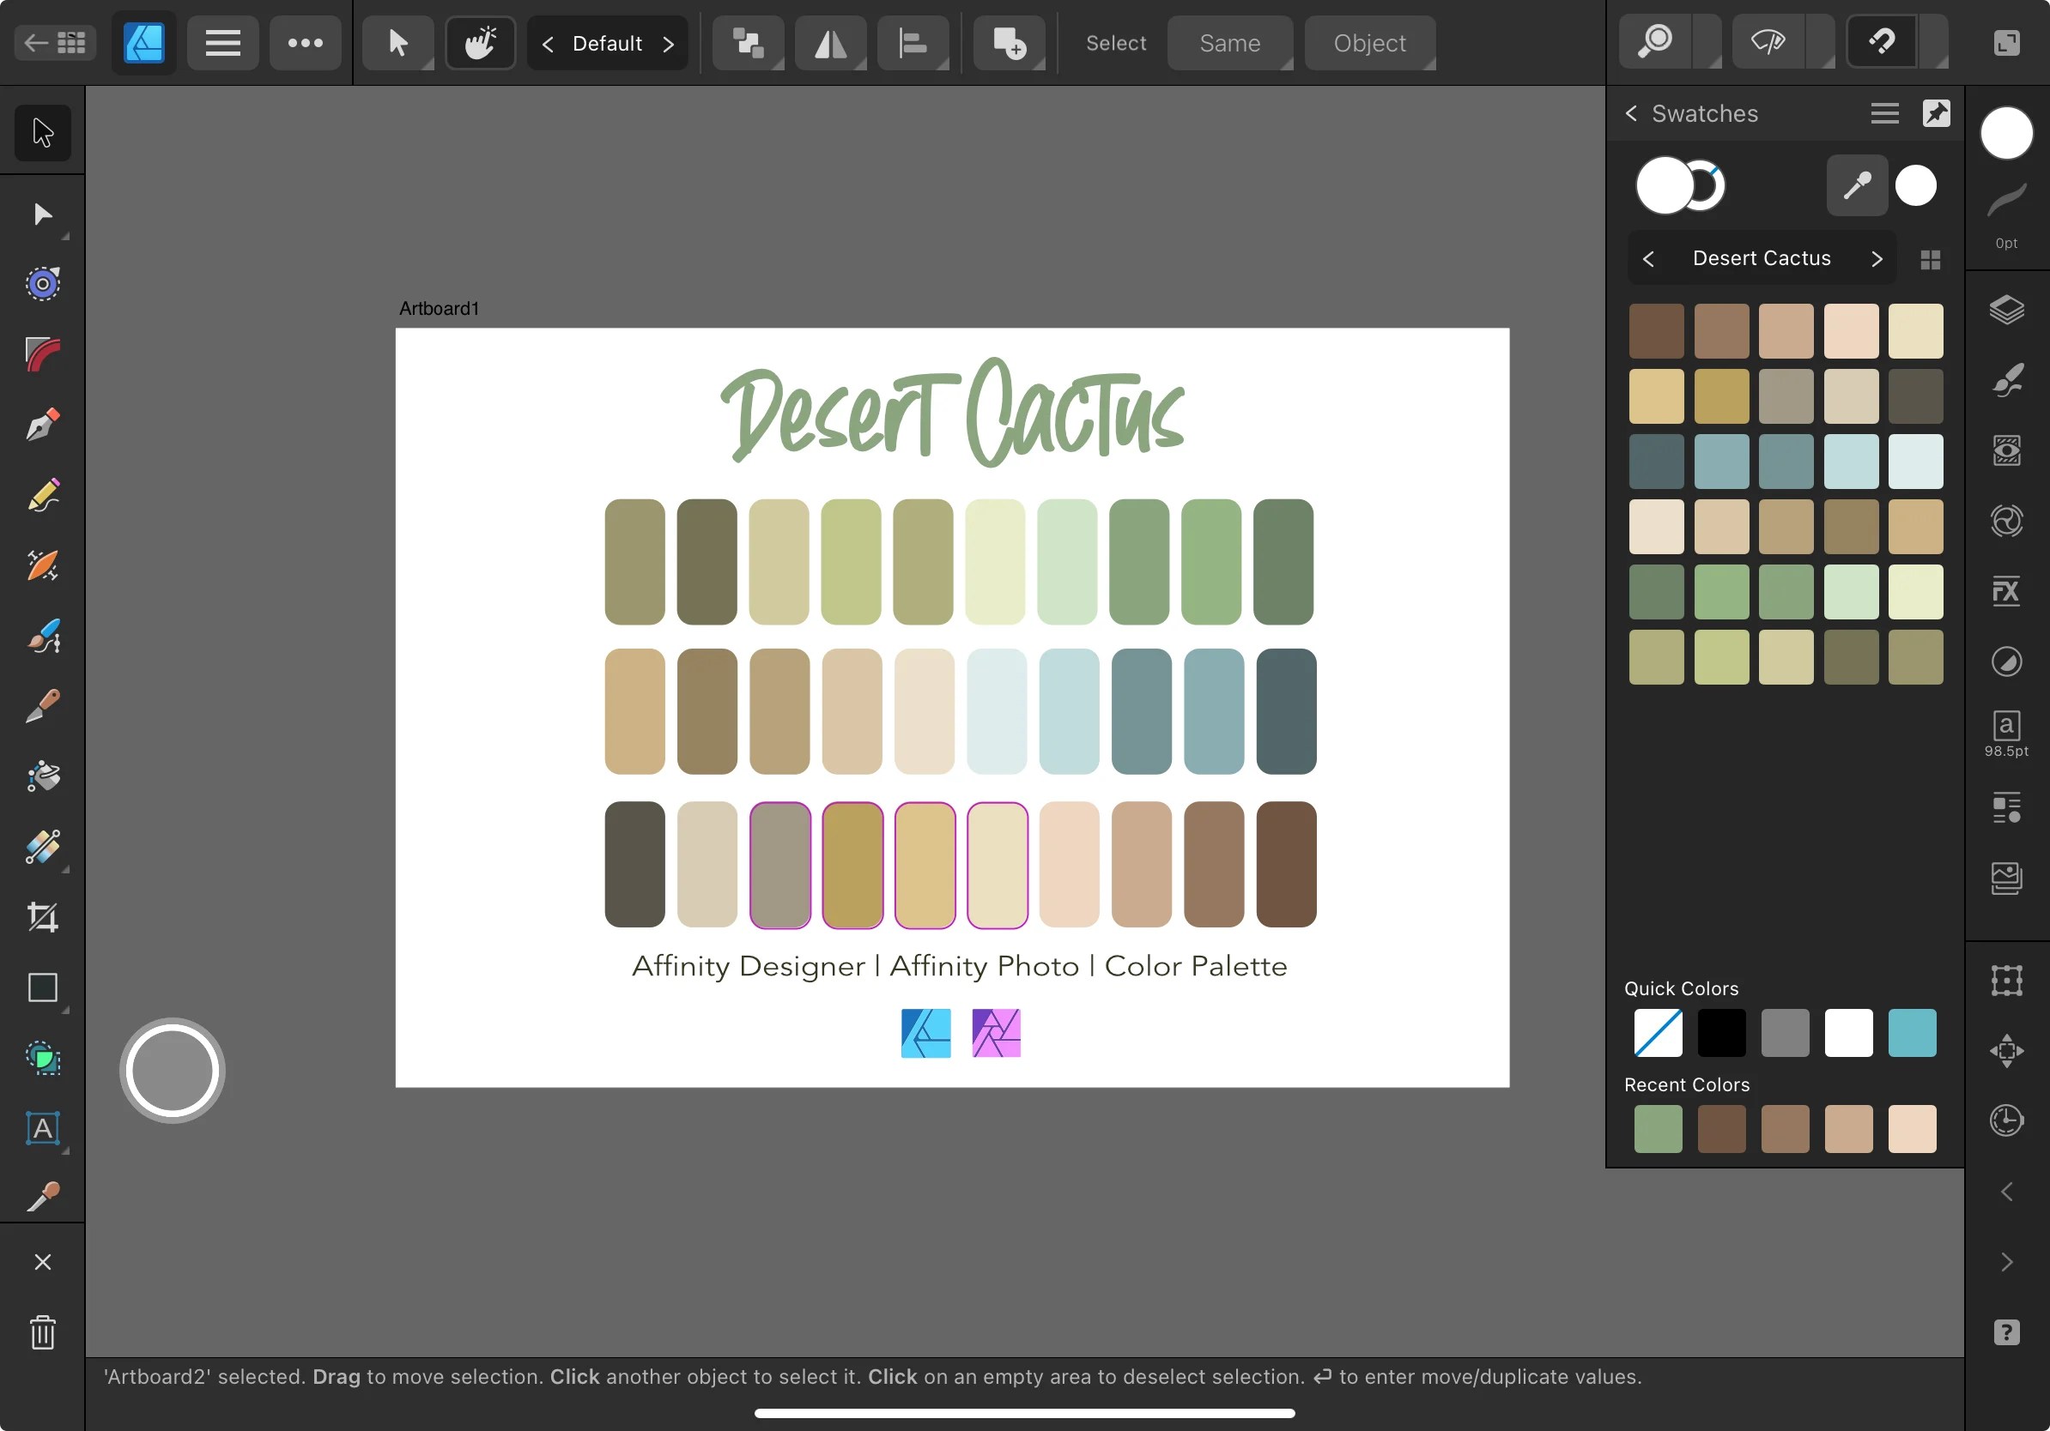
Task: Return to the document gallery
Action: [54, 42]
